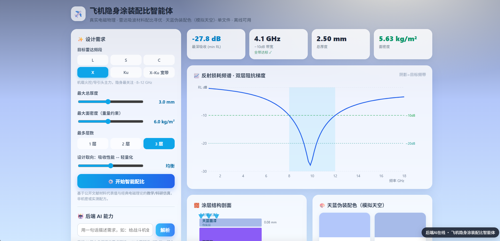
Task: Click the −20dB reference line label
Action: 411,143
